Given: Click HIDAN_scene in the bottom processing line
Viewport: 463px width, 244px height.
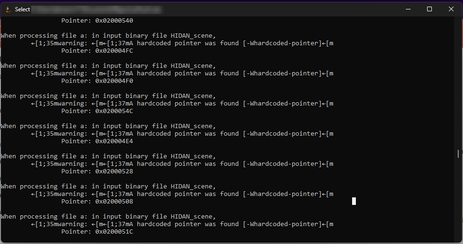Looking at the screenshot, I should pos(193,217).
